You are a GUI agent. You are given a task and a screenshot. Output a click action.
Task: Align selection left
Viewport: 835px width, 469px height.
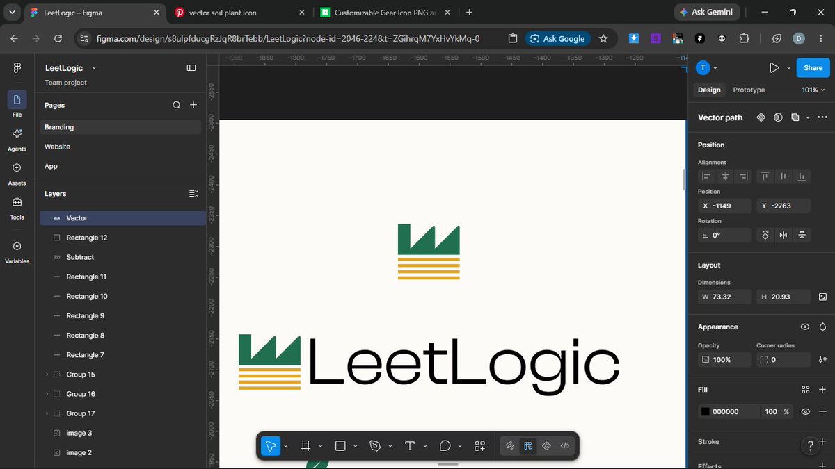[x=706, y=176]
